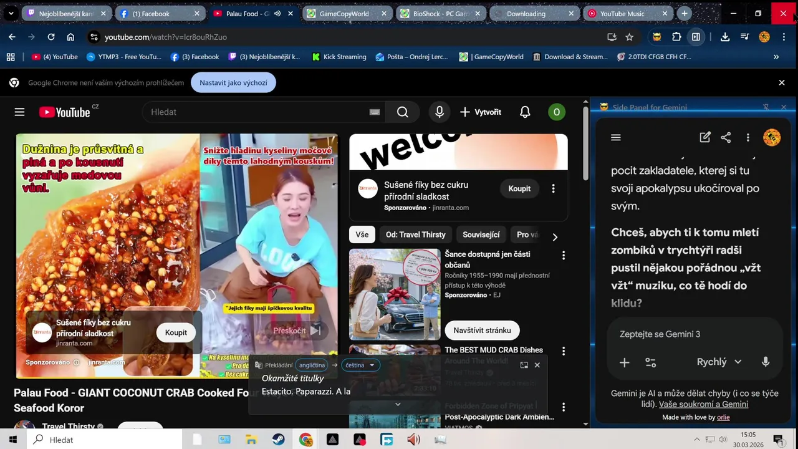Install app icon in address bar
798x449 pixels.
tap(612, 37)
